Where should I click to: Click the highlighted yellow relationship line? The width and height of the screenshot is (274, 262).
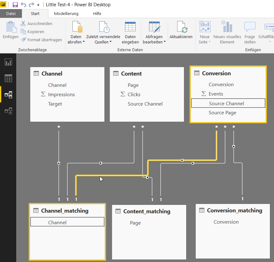pos(112,175)
